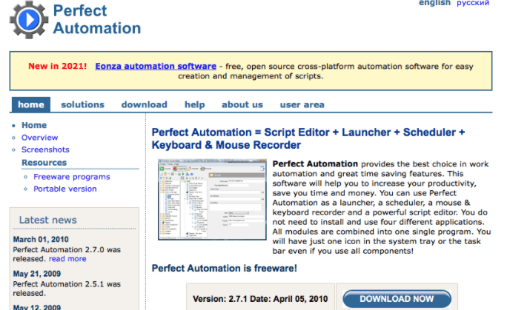Viewport: 530px width, 310px height.
Task: Click the New in 2021! red text
Action: pos(58,66)
